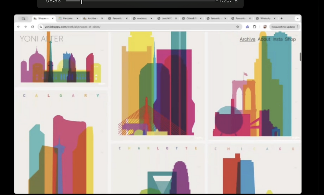Open a new browser tab
This screenshot has height=195, width=324.
click(x=281, y=18)
